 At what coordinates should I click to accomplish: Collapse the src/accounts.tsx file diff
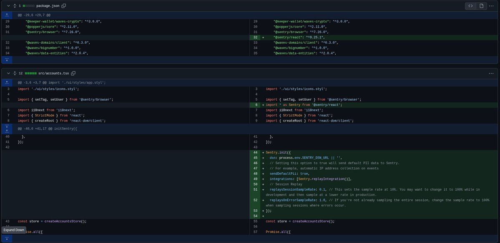click(9, 73)
